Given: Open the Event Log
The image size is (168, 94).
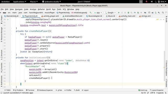Looking at the screenshot, I should point(143,90).
